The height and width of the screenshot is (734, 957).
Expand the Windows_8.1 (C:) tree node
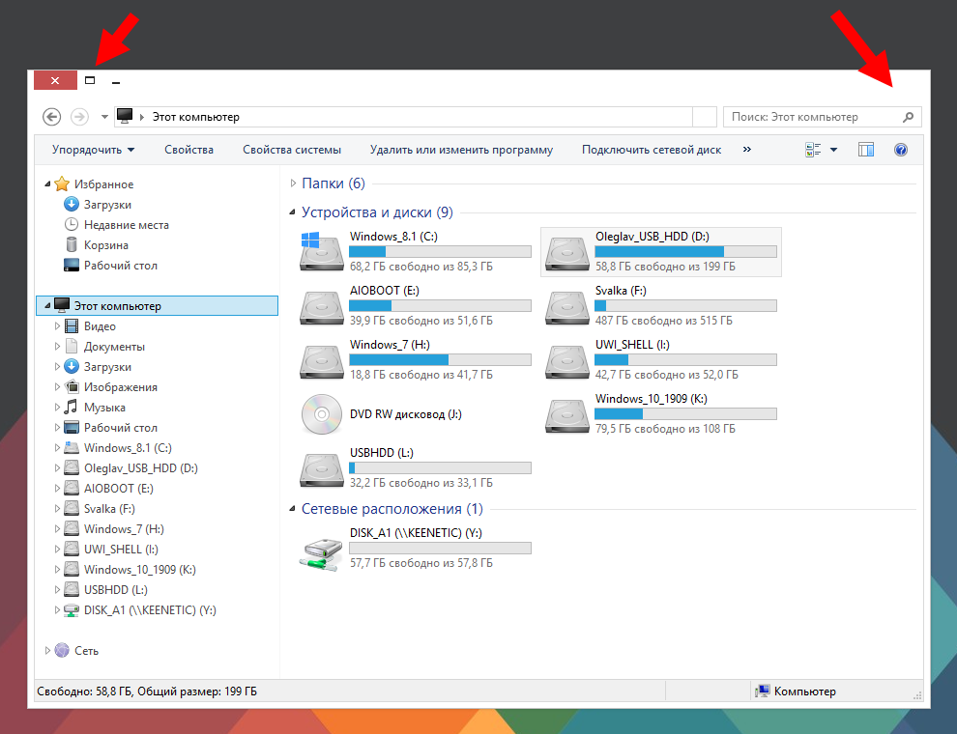[x=57, y=447]
